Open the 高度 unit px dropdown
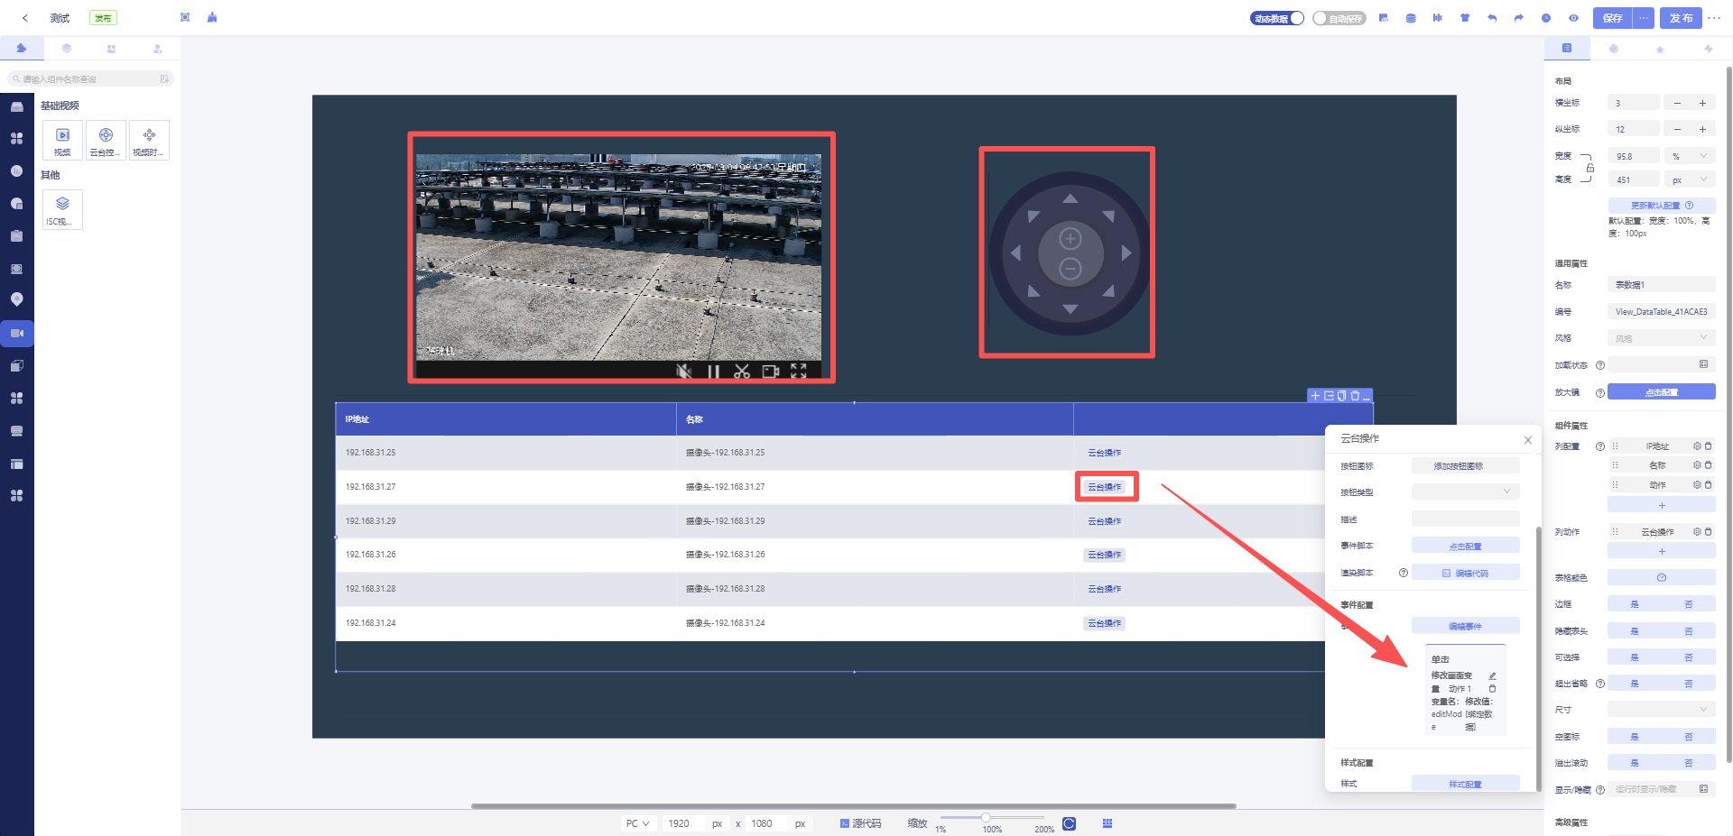This screenshot has height=836, width=1733. coord(1690,179)
